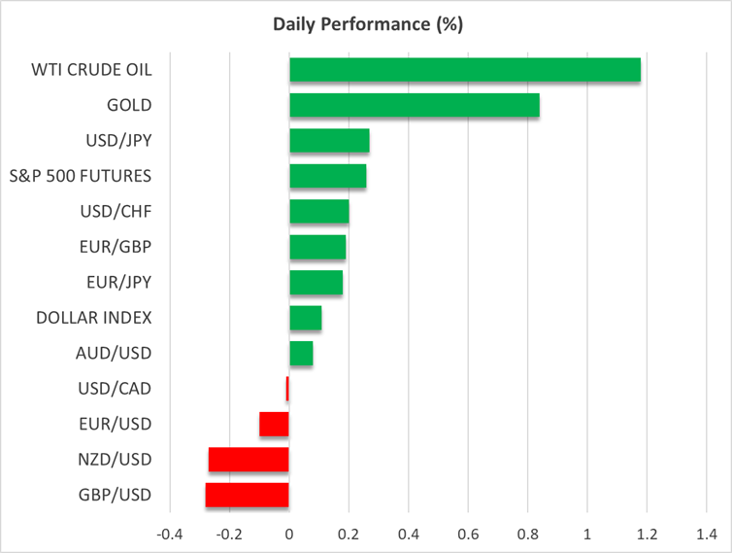Click the DOLLAR INDEX category label
732x553 pixels.
click(x=93, y=318)
